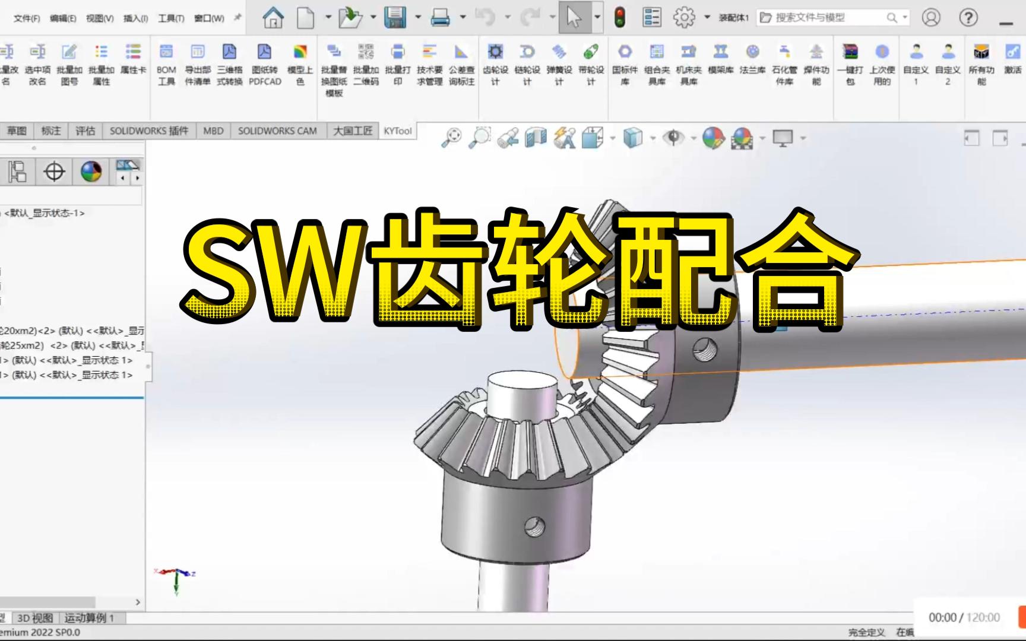Switch to the SOLIDWORKS CAM tab
This screenshot has width=1026, height=641.
point(278,130)
